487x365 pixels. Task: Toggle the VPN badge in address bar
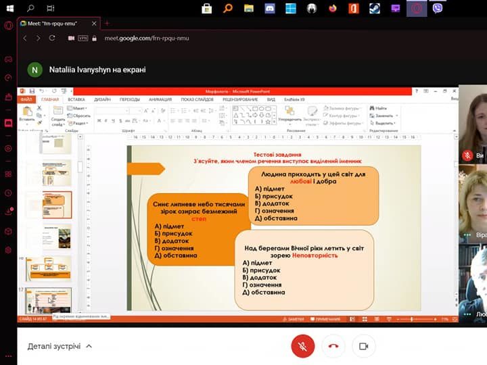(x=85, y=39)
